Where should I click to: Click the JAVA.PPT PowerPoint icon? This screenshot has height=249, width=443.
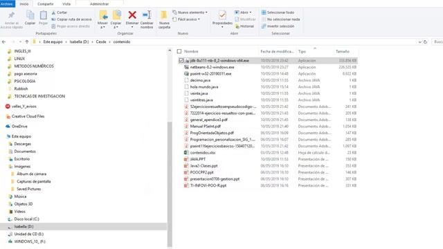(186, 159)
